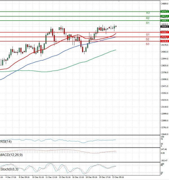Viewport: 169px width, 180px height.
Task: Click the 24392.7 red price tag
Action: coord(164,32)
